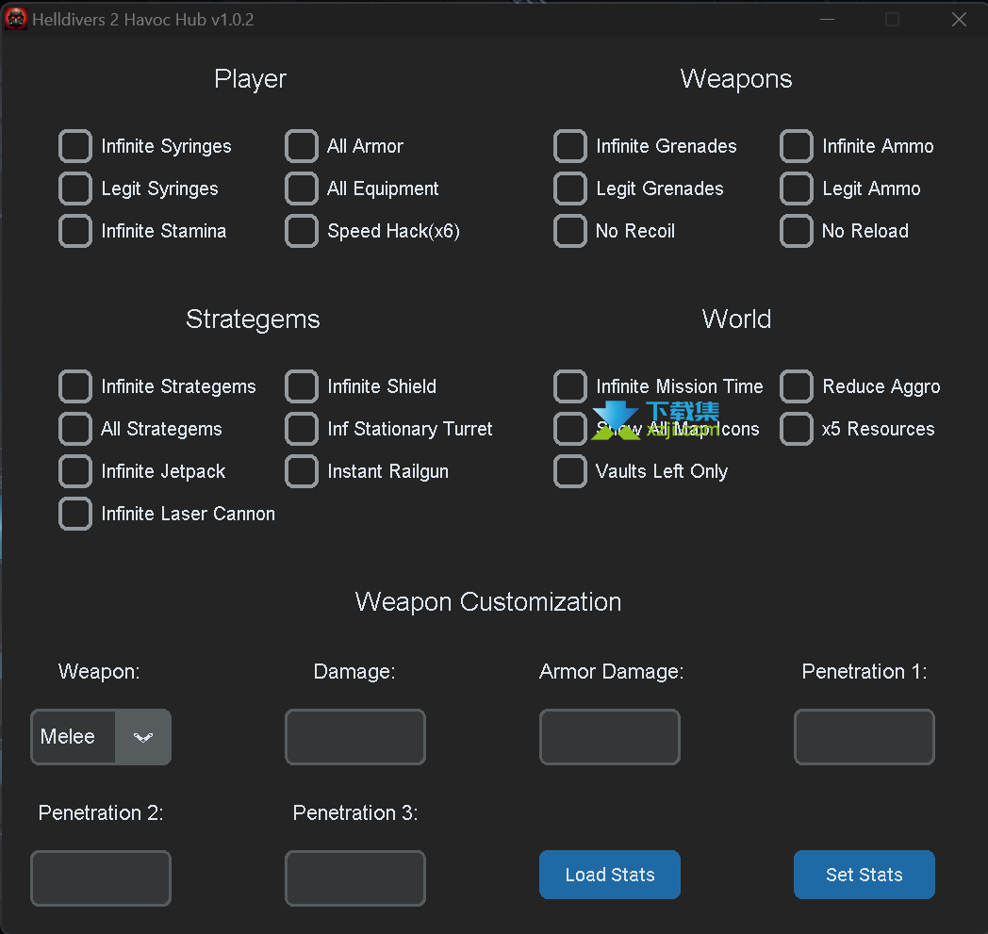Toggle Reduce Aggro checkbox
Image resolution: width=988 pixels, height=934 pixels.
click(797, 386)
